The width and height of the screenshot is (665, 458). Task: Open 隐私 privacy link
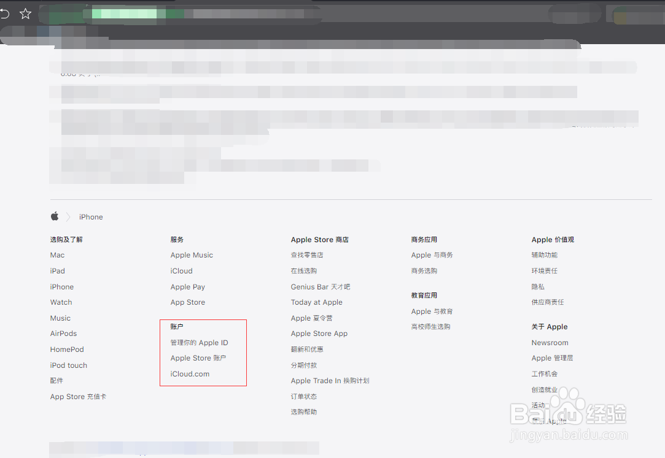tap(538, 286)
